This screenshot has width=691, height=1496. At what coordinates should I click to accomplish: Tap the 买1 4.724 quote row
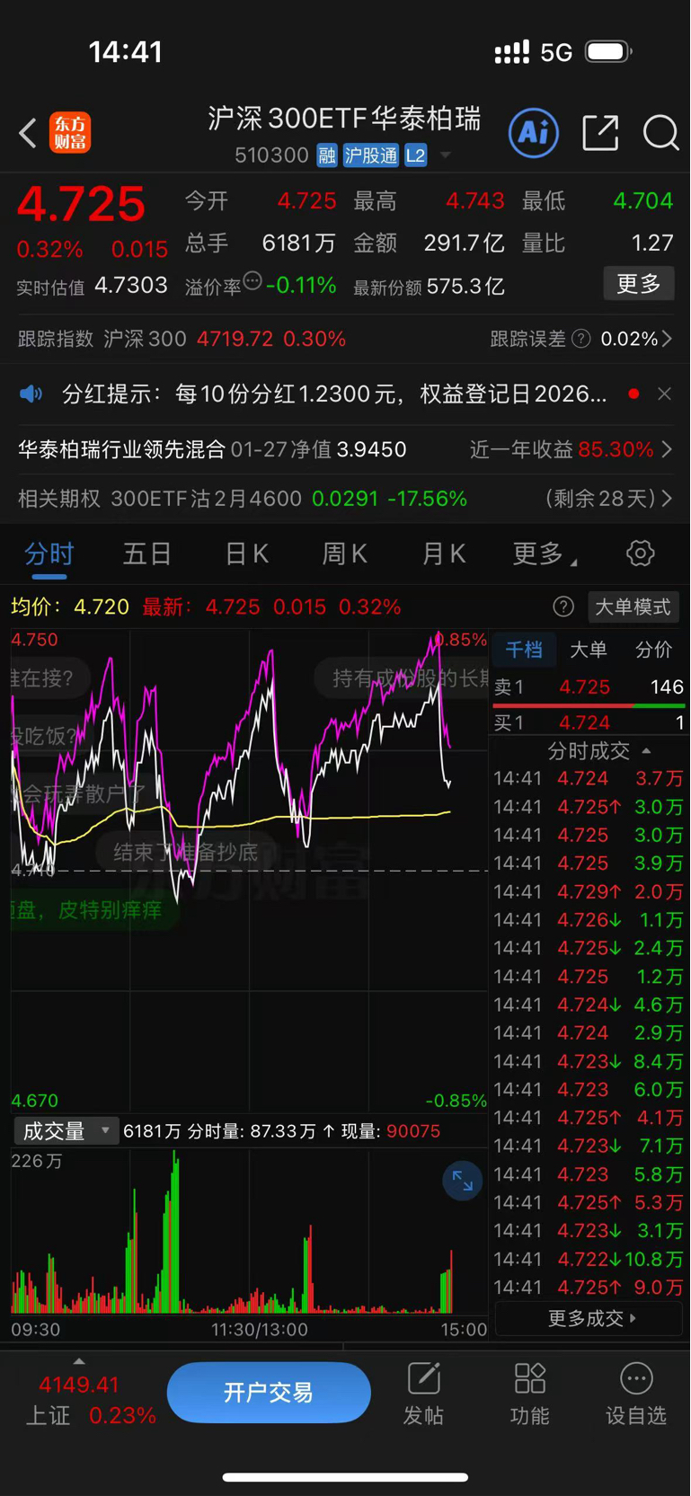click(x=589, y=722)
